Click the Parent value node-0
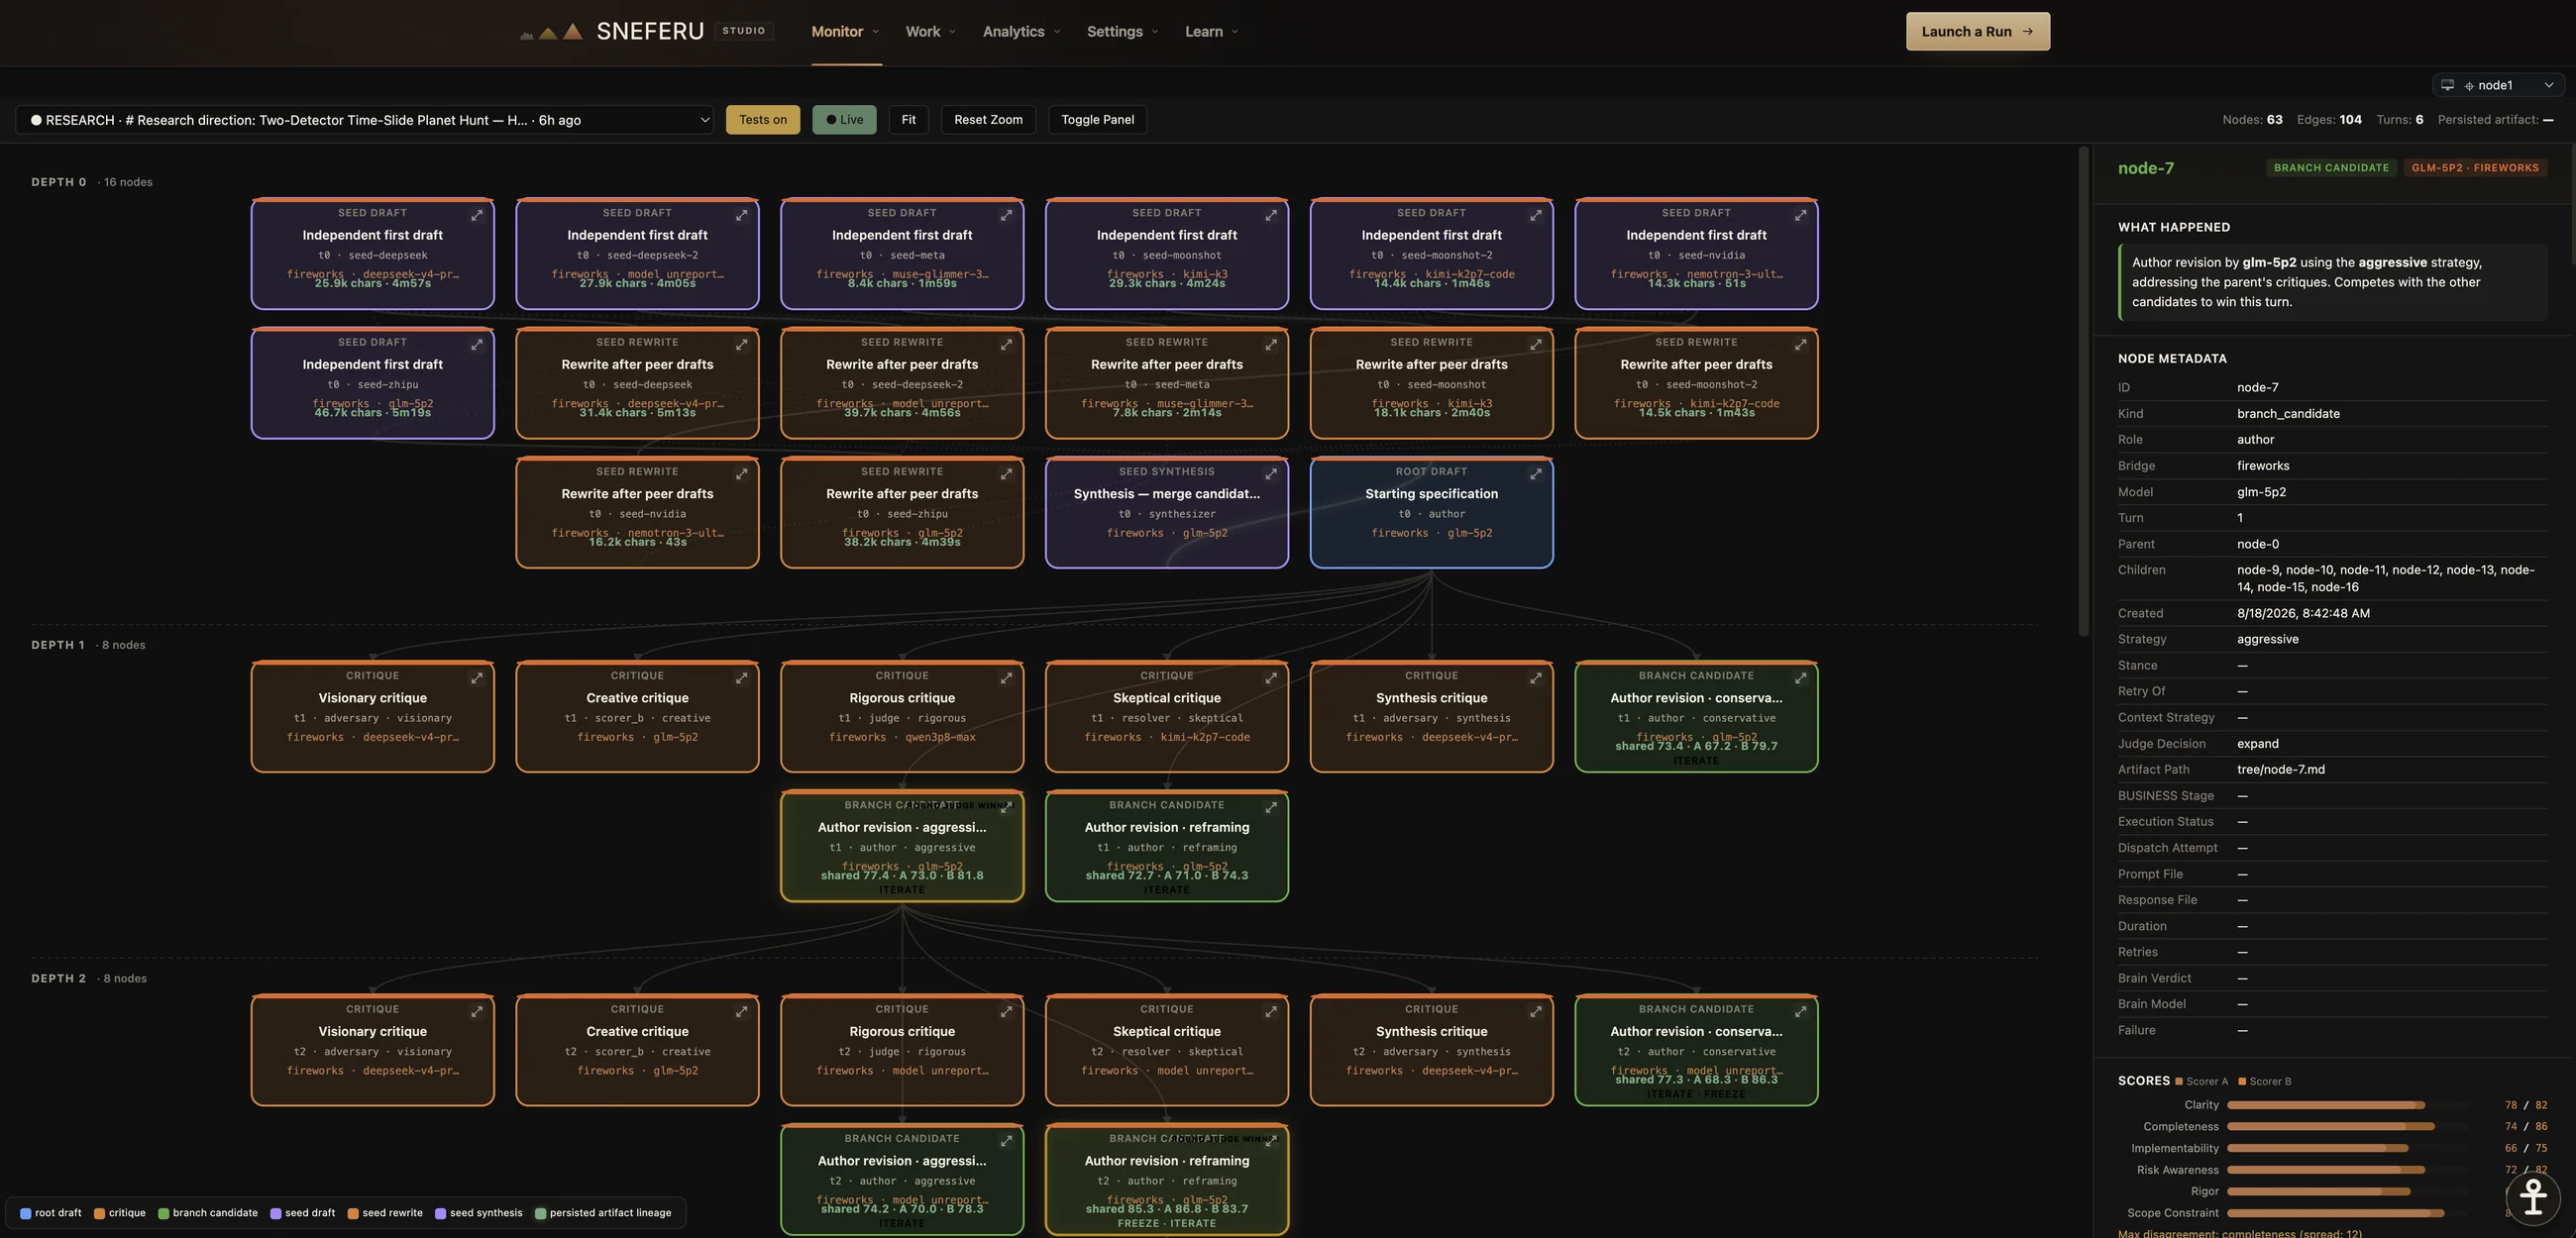 point(2257,544)
